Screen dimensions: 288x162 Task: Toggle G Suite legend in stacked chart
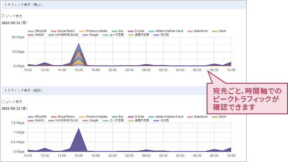[x=136, y=31]
